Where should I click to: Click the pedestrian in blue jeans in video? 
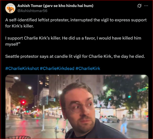[124, 124]
